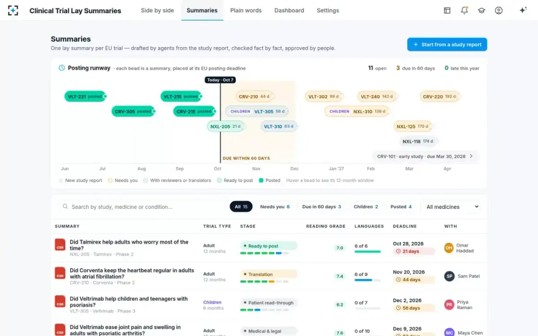Click Sam Patel's SP avatar
The width and height of the screenshot is (538, 336).
449,276
